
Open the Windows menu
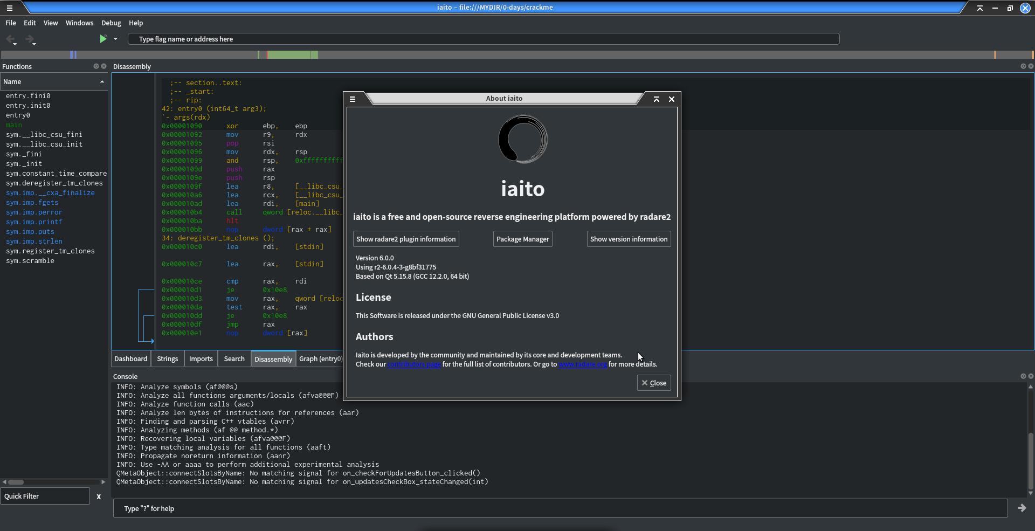[x=79, y=23]
